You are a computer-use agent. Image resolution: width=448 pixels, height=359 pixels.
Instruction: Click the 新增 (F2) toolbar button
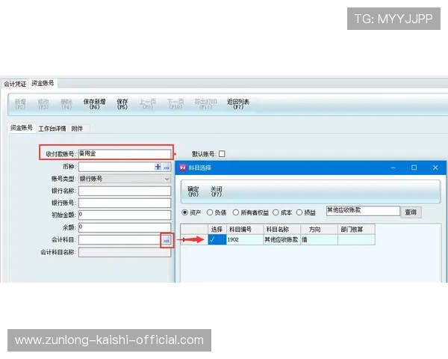[x=20, y=104]
